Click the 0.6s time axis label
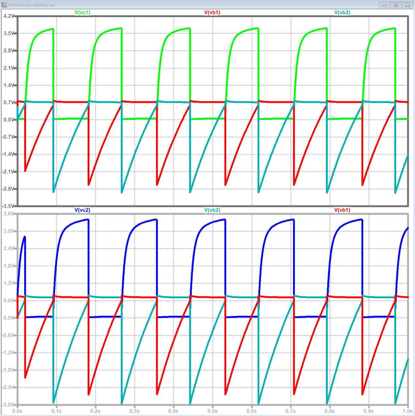The image size is (415, 416). 252,411
